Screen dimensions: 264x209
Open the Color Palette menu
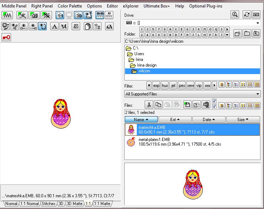pyautogui.click(x=70, y=6)
